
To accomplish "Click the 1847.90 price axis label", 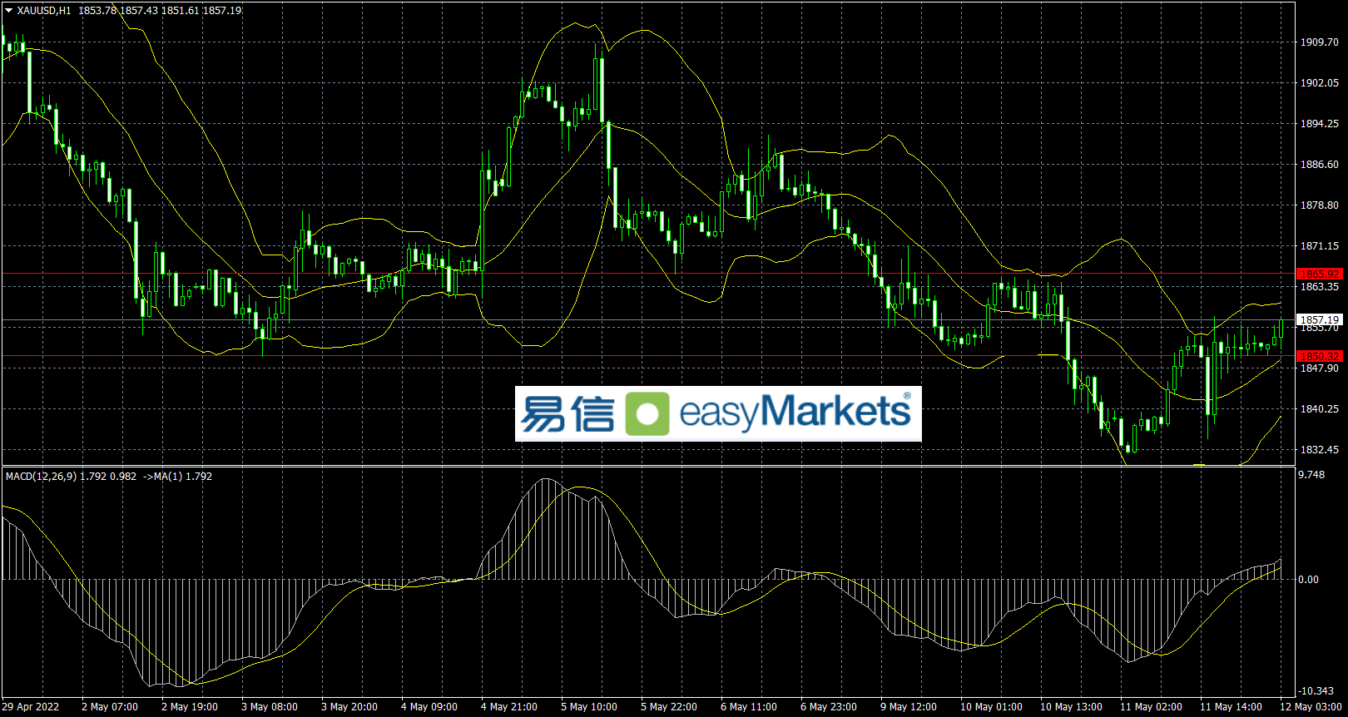I will [x=1320, y=368].
